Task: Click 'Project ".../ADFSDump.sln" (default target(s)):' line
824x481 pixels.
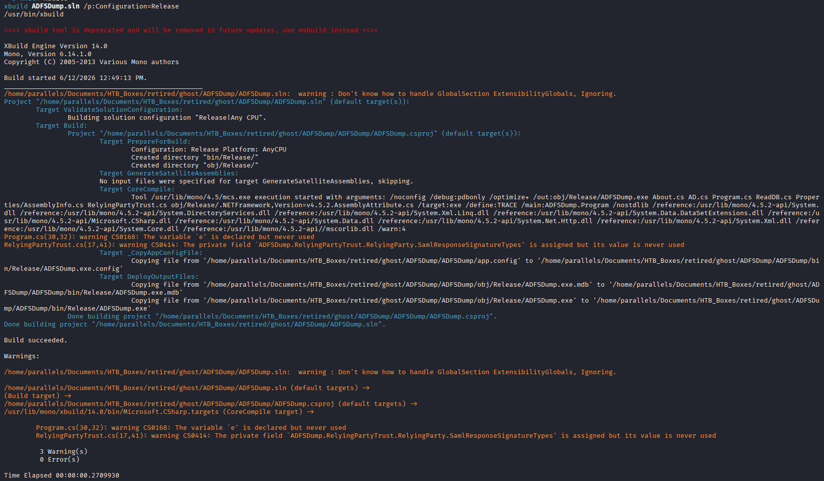Action: click(x=207, y=102)
